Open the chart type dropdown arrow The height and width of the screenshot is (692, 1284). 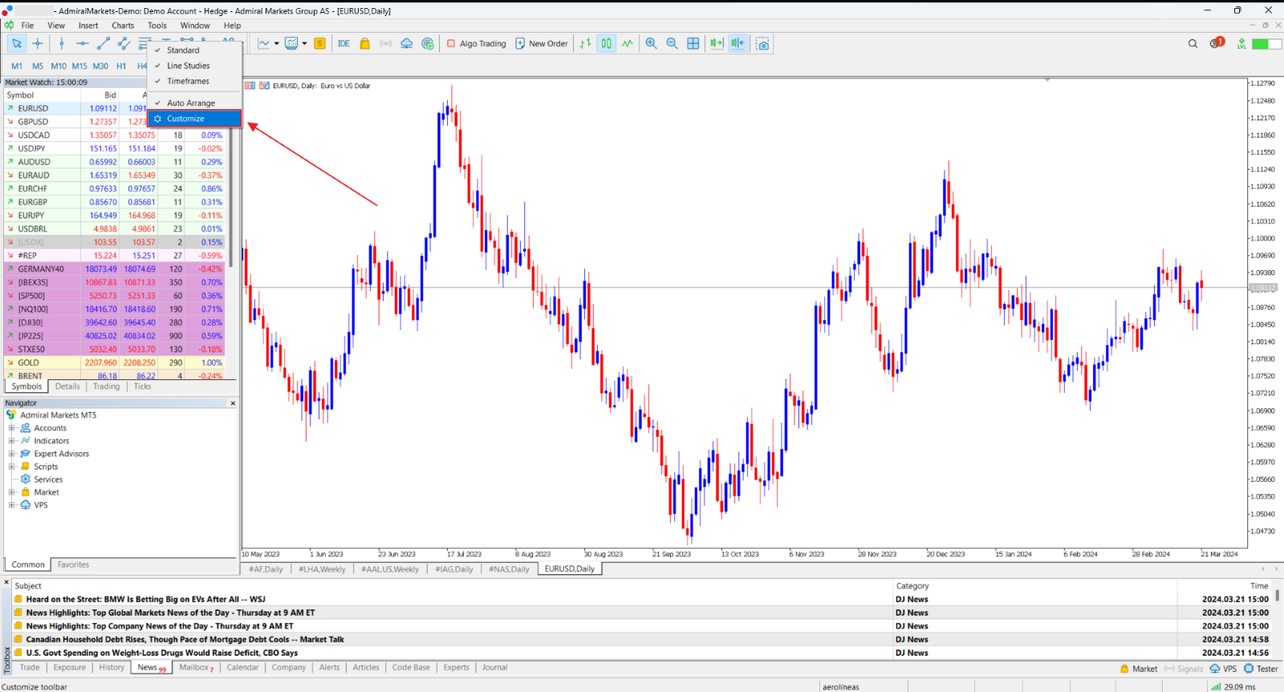276,43
